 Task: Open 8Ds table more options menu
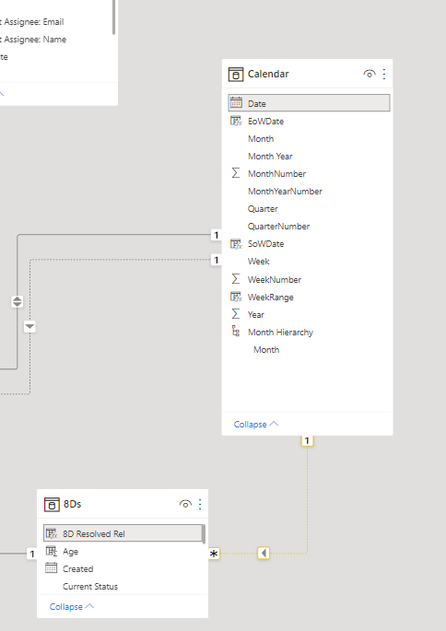[x=200, y=504]
